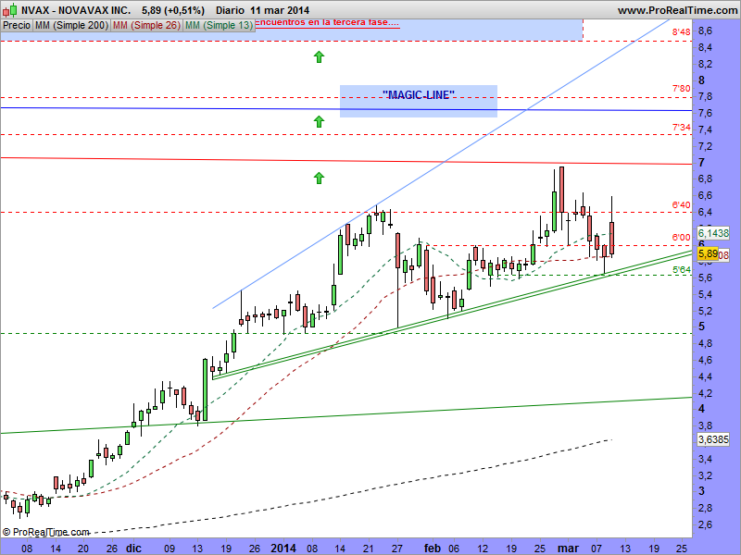This screenshot has width=741, height=555.
Task: Select the "MAGIC-LINE" annotation box
Action: coord(419,101)
